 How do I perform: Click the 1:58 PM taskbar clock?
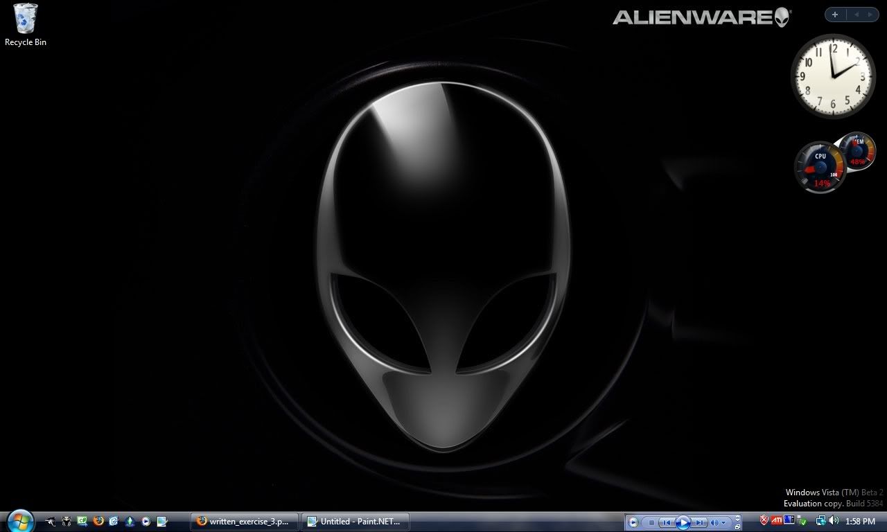point(860,522)
